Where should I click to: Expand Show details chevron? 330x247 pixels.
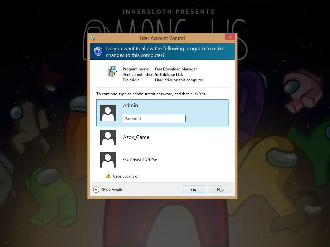point(96,190)
